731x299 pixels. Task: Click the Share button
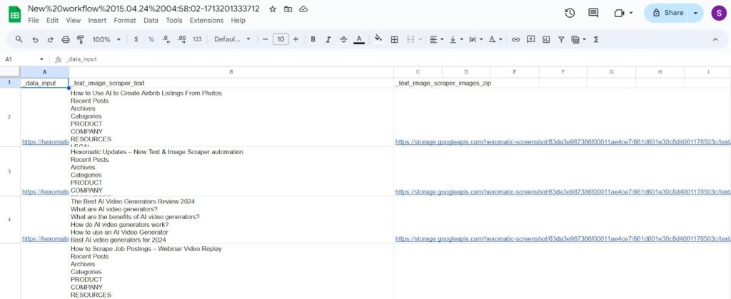[668, 13]
